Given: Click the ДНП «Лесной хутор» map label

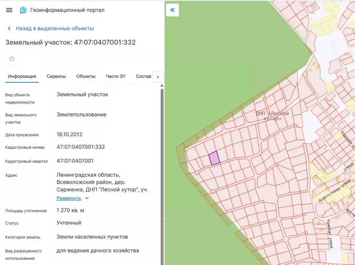Looking at the screenshot, I should pos(272,116).
